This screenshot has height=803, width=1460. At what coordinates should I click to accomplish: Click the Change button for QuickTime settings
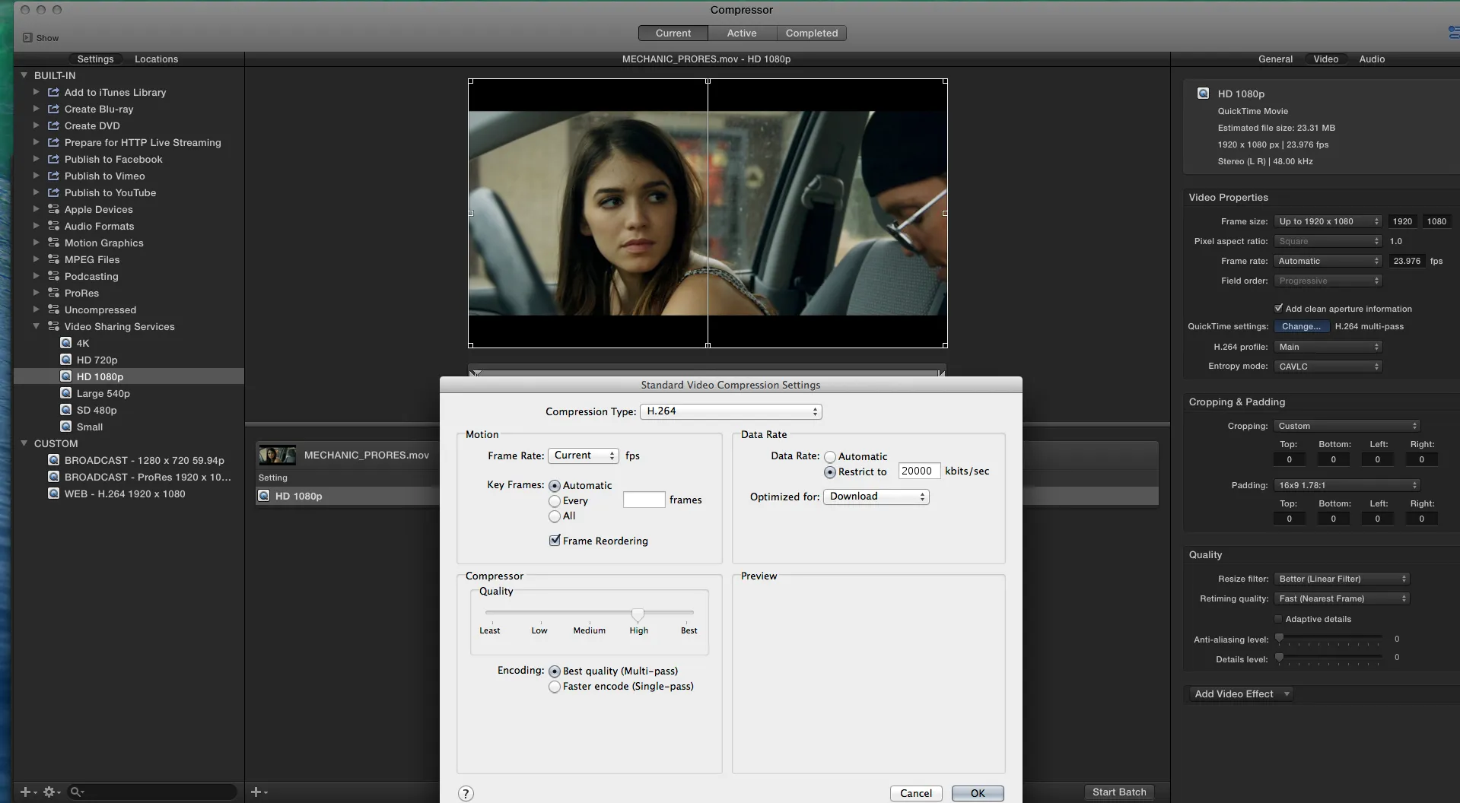[x=1301, y=325]
